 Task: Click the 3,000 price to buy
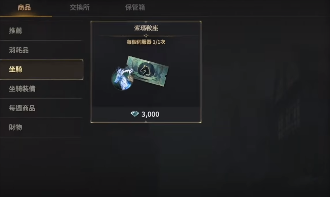click(150, 114)
